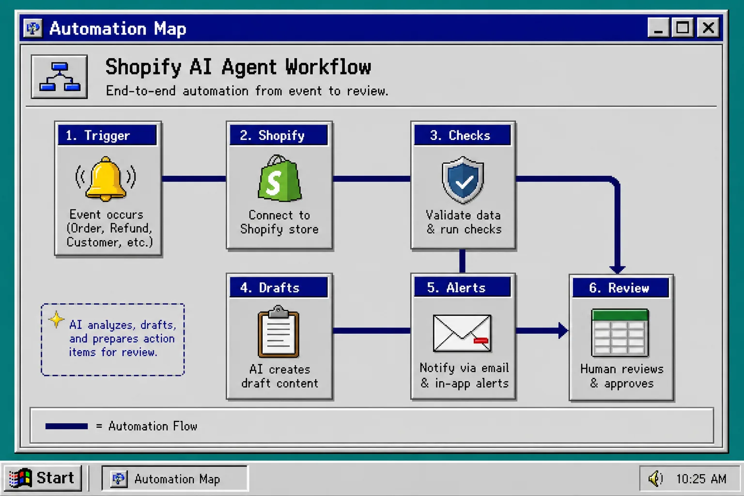Image resolution: width=744 pixels, height=496 pixels.
Task: Select the Automation Map taskbar button
Action: tap(175, 479)
